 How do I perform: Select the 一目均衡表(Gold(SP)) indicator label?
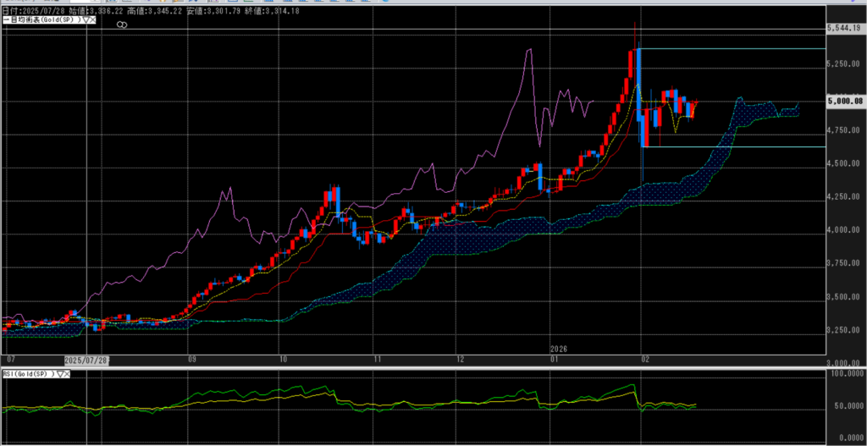41,19
